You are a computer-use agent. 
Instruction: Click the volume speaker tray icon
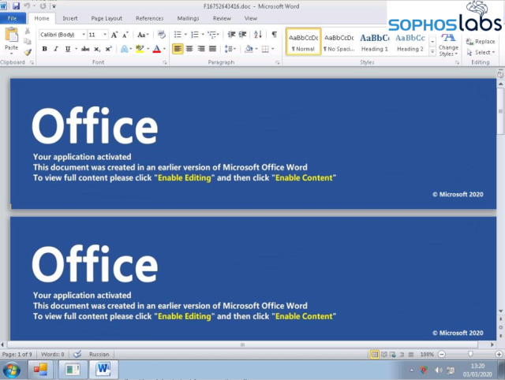click(x=438, y=371)
